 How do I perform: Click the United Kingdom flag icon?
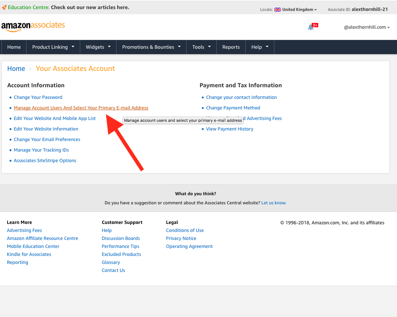[278, 10]
